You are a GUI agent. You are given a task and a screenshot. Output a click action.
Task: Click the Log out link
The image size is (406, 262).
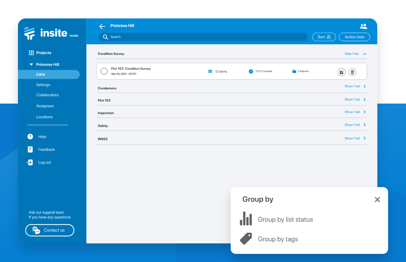(x=45, y=162)
